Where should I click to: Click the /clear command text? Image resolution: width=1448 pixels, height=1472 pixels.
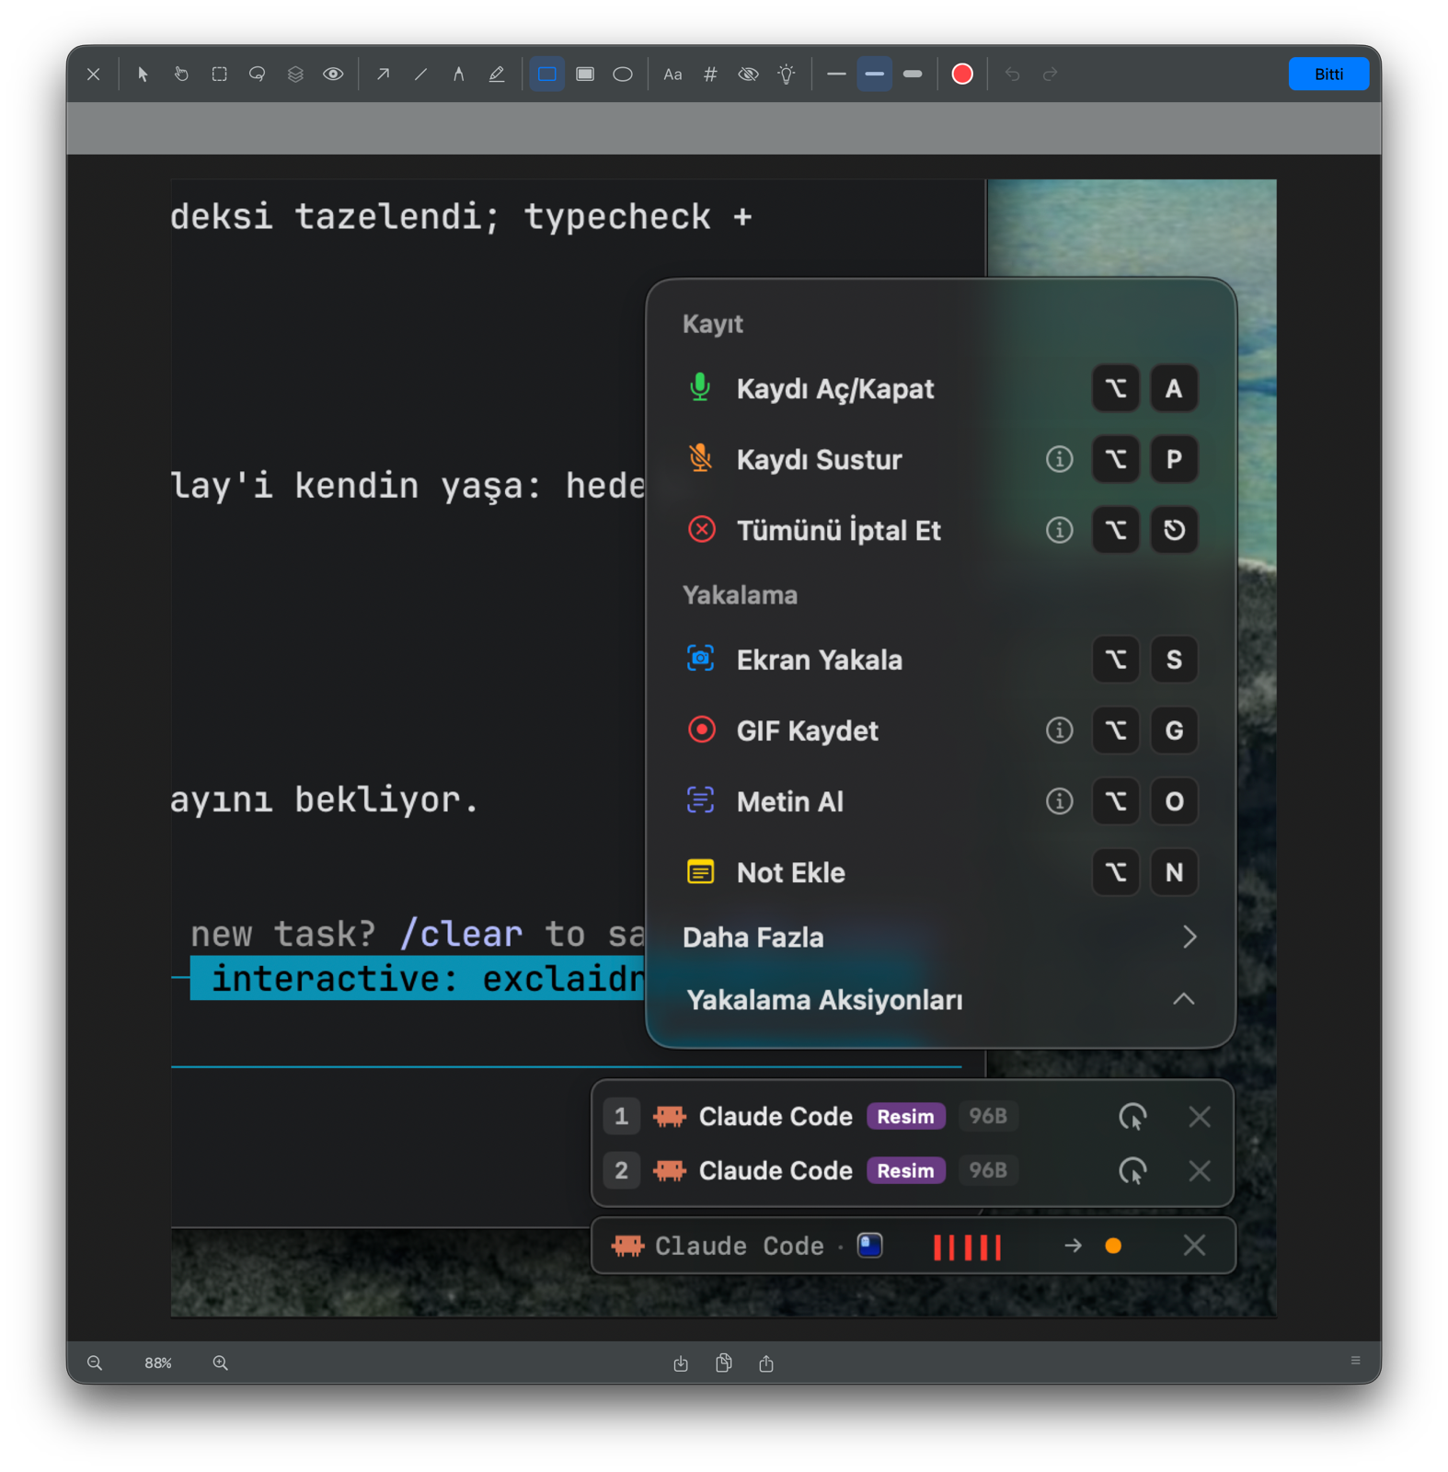tap(461, 935)
